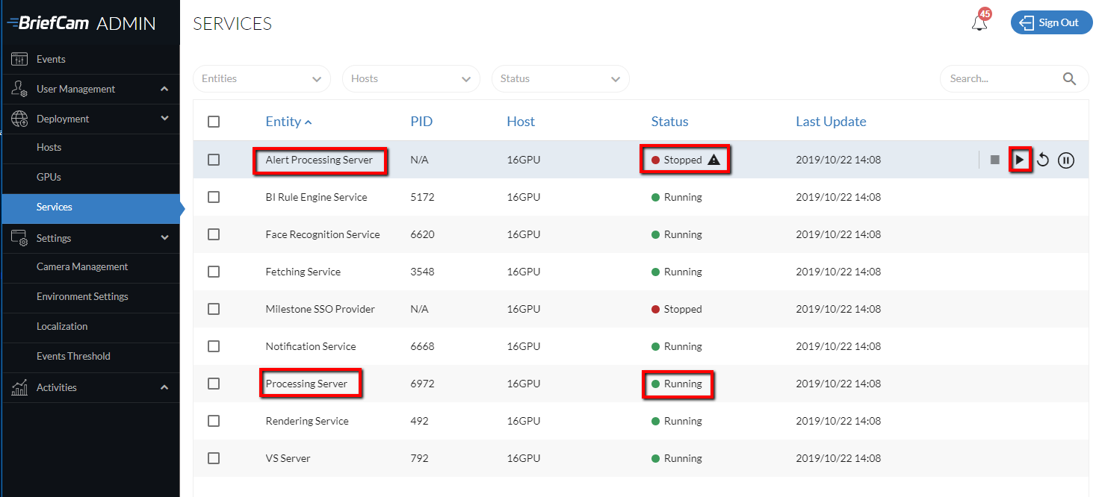This screenshot has height=497, width=1099.
Task: Go to the Hosts page
Action: pyautogui.click(x=90, y=147)
